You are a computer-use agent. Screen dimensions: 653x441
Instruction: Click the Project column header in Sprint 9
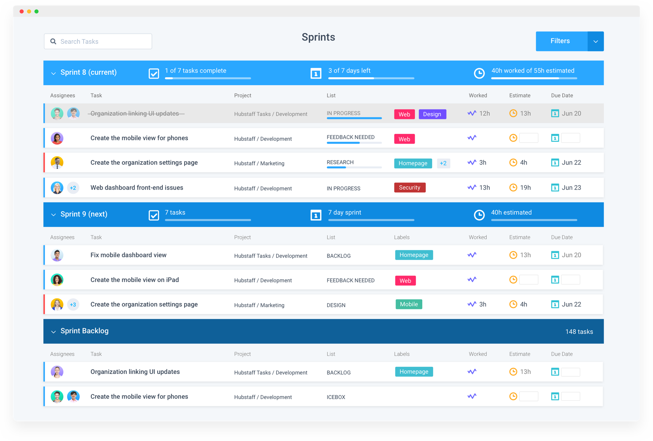coord(242,237)
